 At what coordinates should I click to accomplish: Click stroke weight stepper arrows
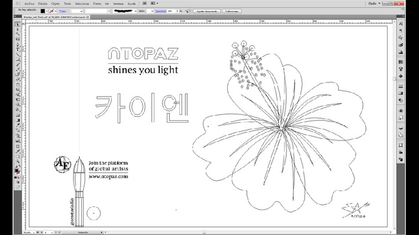(x=70, y=11)
